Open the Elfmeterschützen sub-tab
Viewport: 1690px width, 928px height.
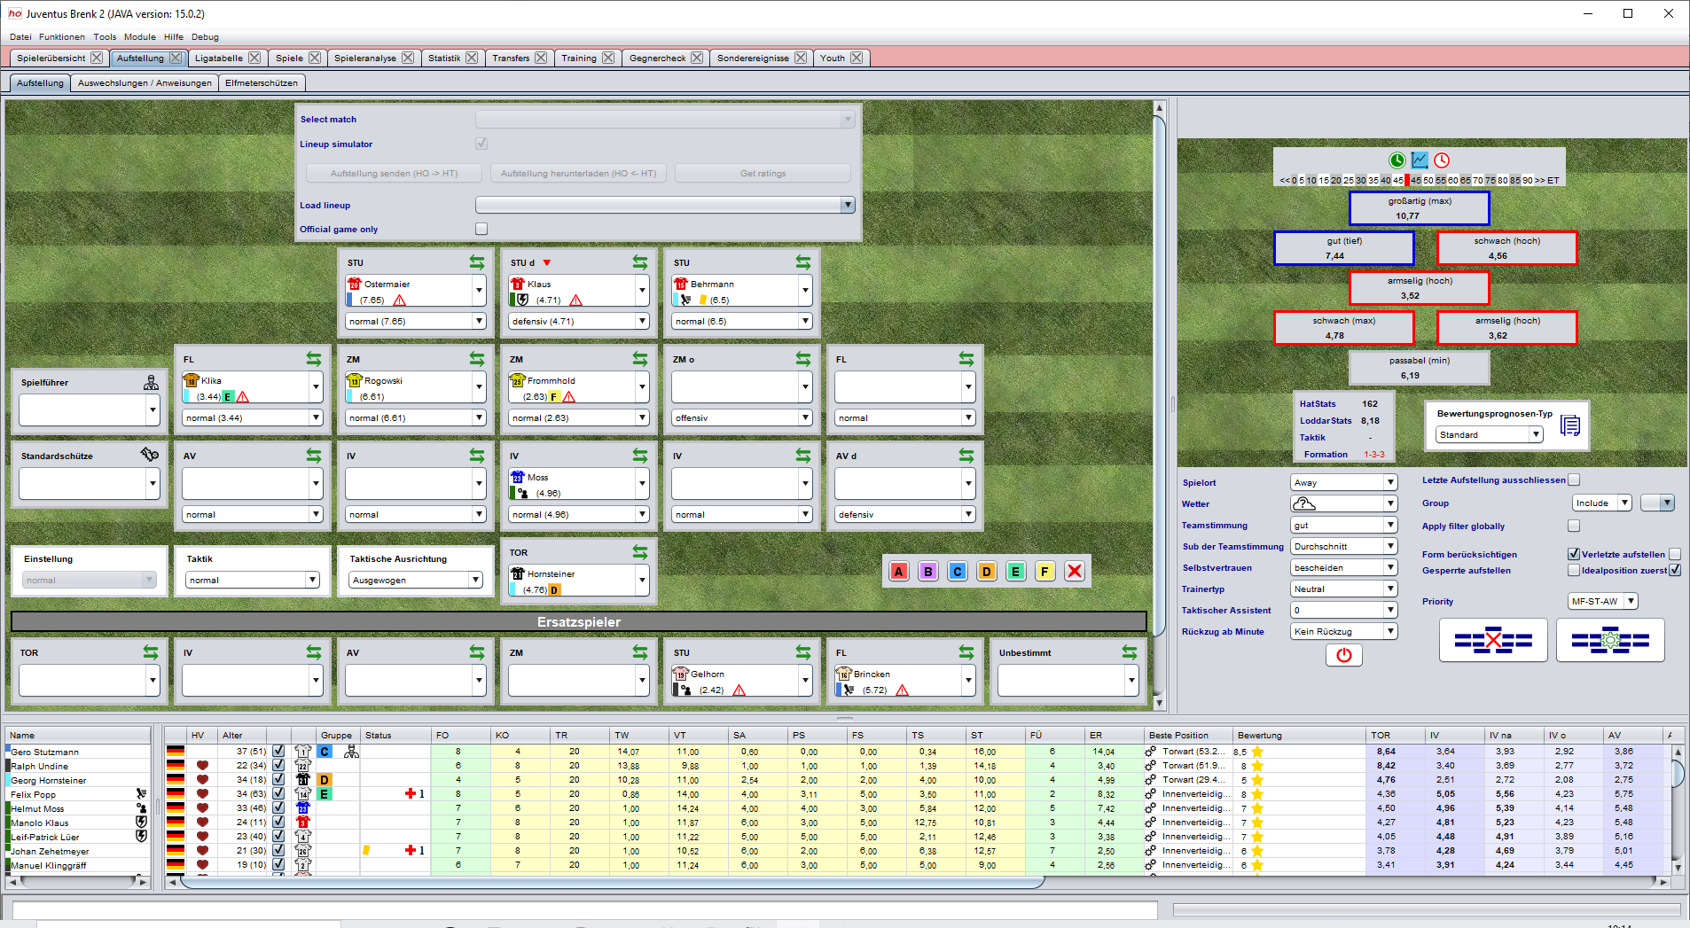[262, 82]
